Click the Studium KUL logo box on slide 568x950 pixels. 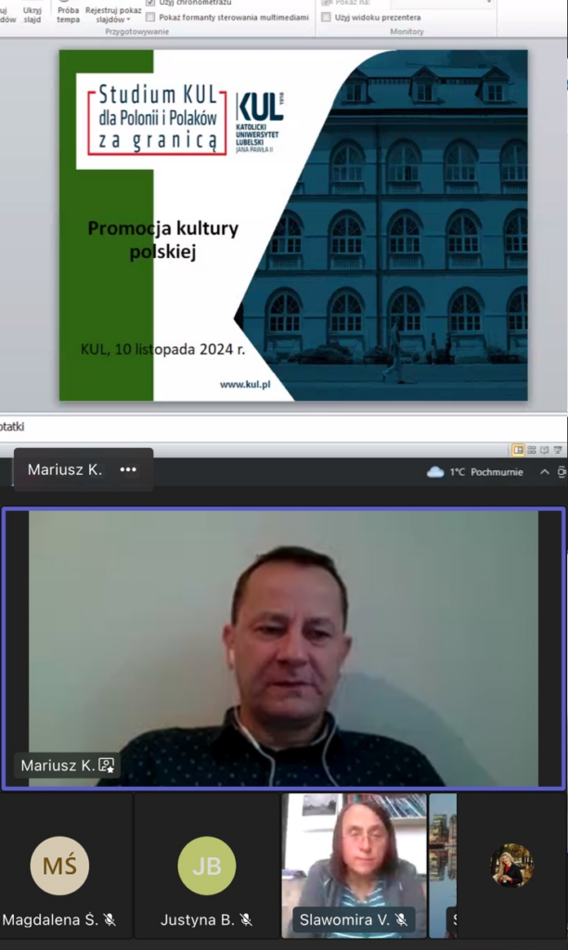[157, 118]
